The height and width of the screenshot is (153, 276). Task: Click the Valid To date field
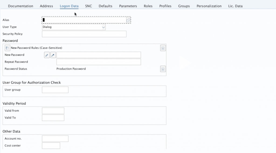(53, 118)
